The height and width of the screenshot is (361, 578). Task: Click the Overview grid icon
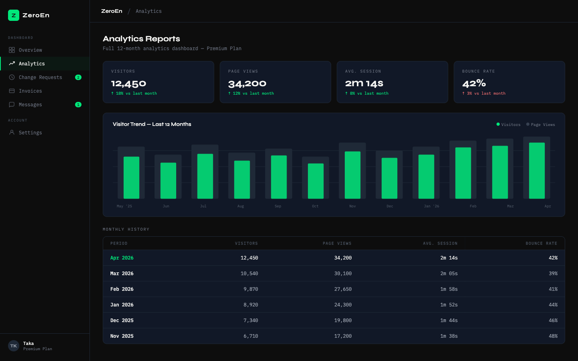[12, 50]
